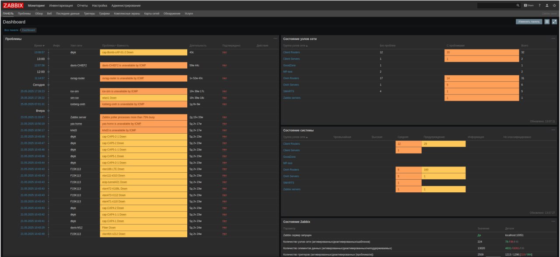This screenshot has height=257, width=560.
Task: Open the Fiber Down problem
Action: point(109,228)
